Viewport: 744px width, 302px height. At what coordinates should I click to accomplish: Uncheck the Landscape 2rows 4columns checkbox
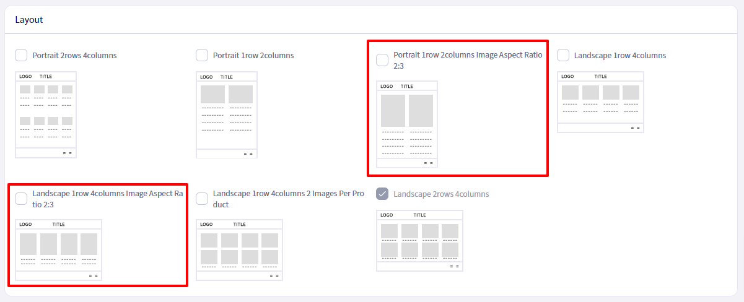(x=382, y=194)
